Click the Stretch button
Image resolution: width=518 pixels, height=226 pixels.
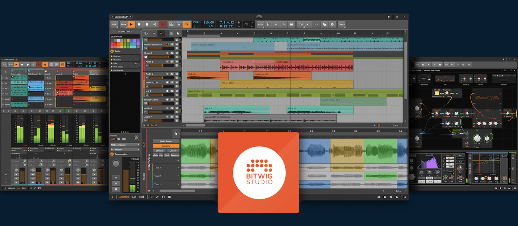point(159,151)
